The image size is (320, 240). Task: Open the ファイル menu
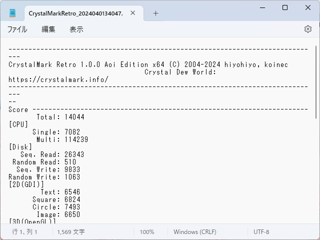click(x=17, y=29)
